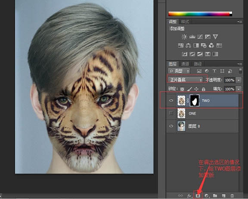This screenshot has width=248, height=199.
Task: Open the 类型 layer filter dropdown
Action: point(179,71)
